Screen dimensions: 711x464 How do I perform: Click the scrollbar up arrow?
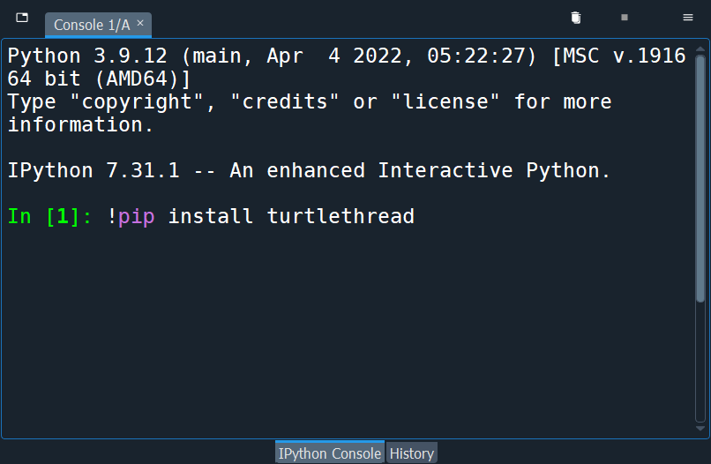700,49
